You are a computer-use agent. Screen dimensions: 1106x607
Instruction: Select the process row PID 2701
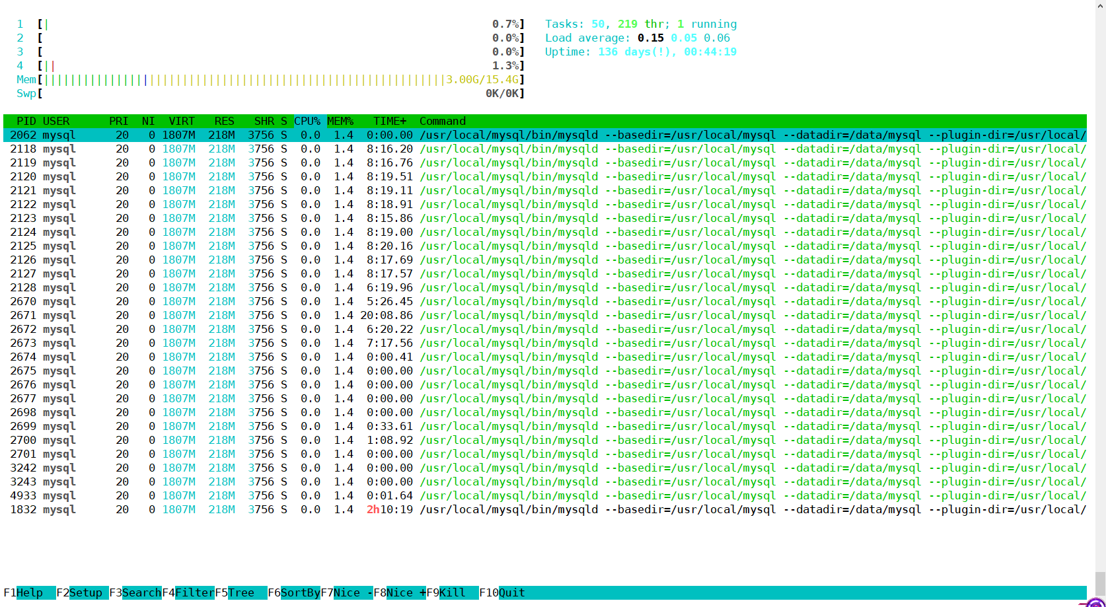pos(545,454)
